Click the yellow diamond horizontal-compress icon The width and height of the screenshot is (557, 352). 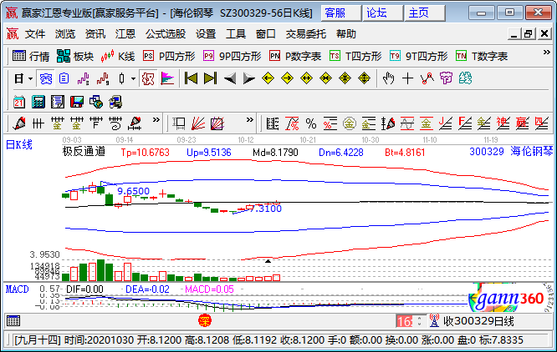[325, 78]
